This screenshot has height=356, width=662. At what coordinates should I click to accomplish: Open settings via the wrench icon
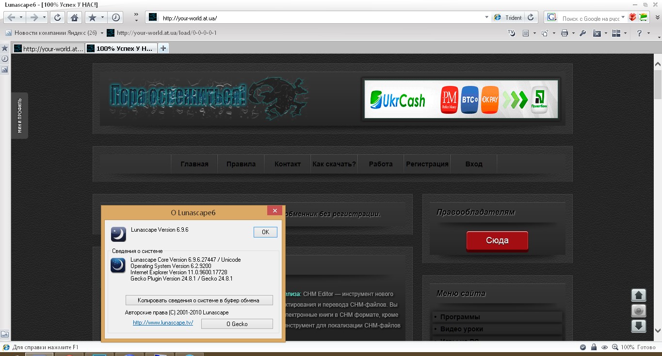click(x=583, y=33)
